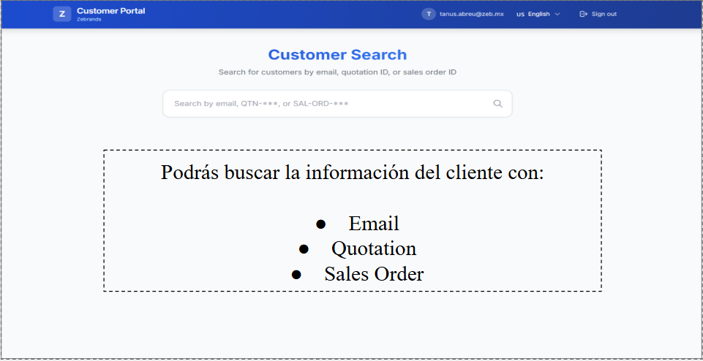The image size is (703, 361).
Task: Click the search description text under heading
Action: 337,72
